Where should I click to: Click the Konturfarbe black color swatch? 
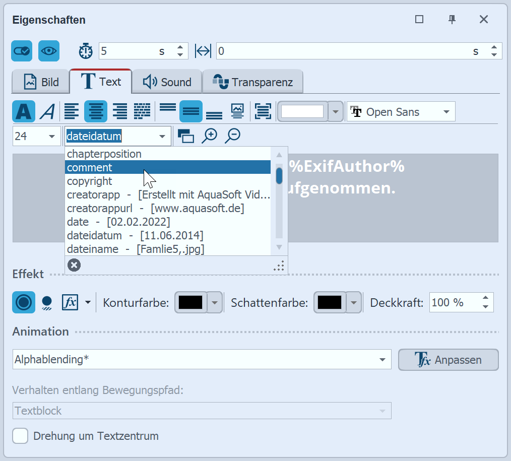point(190,302)
